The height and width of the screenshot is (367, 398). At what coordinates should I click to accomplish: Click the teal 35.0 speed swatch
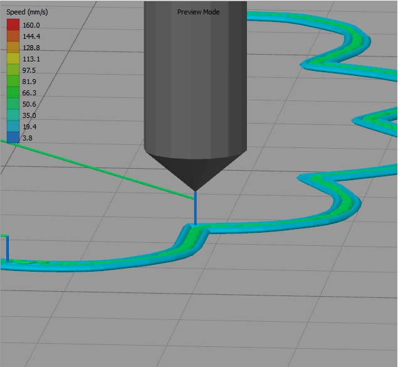pos(13,115)
